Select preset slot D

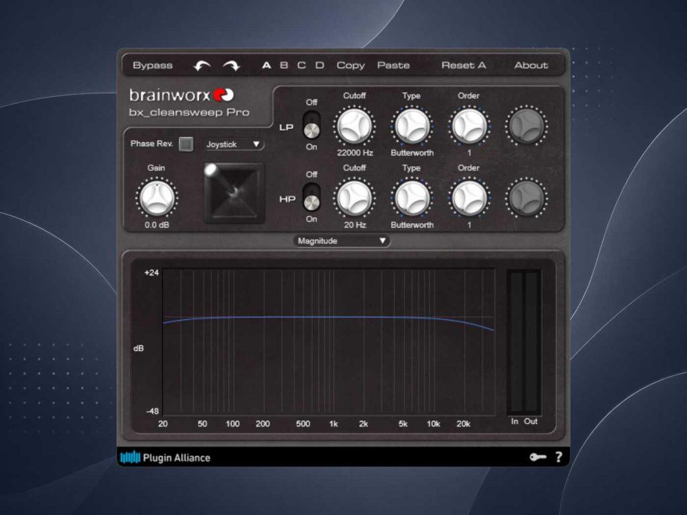320,65
